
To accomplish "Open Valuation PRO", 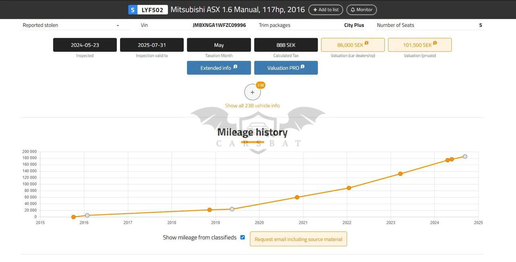I will [283, 68].
